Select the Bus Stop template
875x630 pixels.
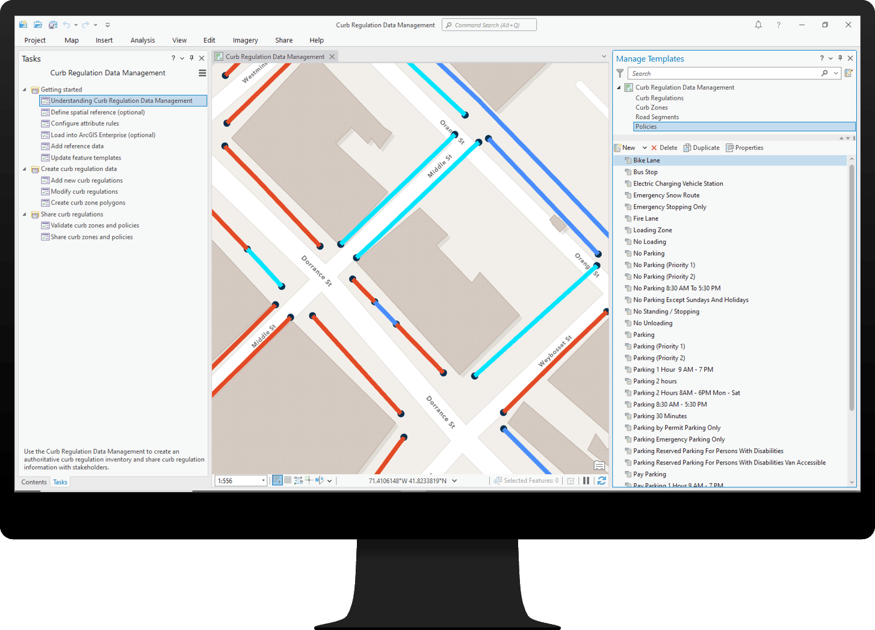tap(645, 172)
